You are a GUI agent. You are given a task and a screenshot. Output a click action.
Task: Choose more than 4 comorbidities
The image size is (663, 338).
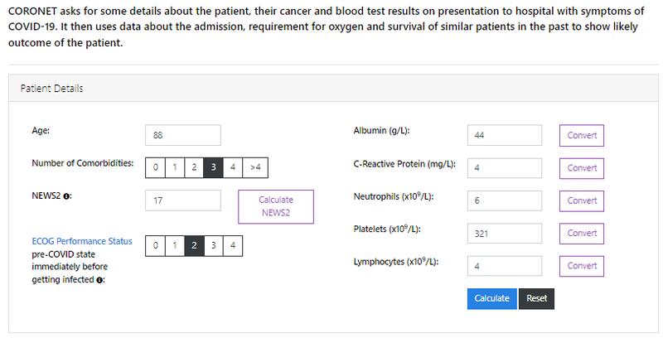pyautogui.click(x=255, y=167)
